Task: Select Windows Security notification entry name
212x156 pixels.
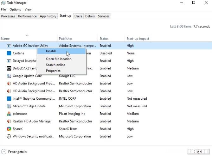Action: click(33, 136)
